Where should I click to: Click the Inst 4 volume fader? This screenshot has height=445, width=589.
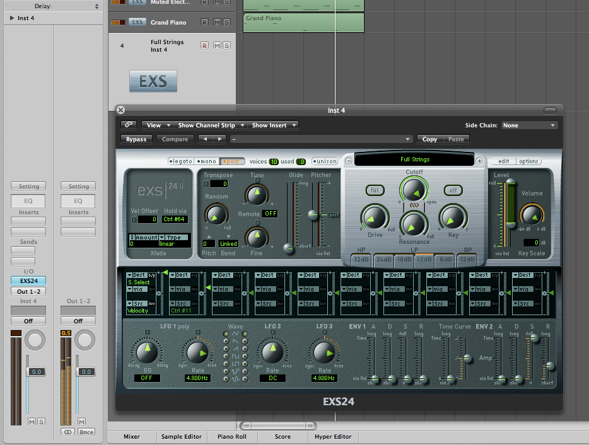coord(36,371)
